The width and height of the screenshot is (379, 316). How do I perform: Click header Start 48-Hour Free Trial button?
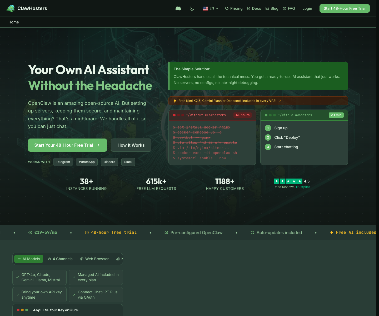pos(345,8)
